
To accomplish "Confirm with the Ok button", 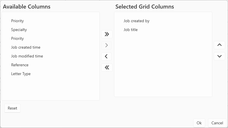I will point(199,123).
